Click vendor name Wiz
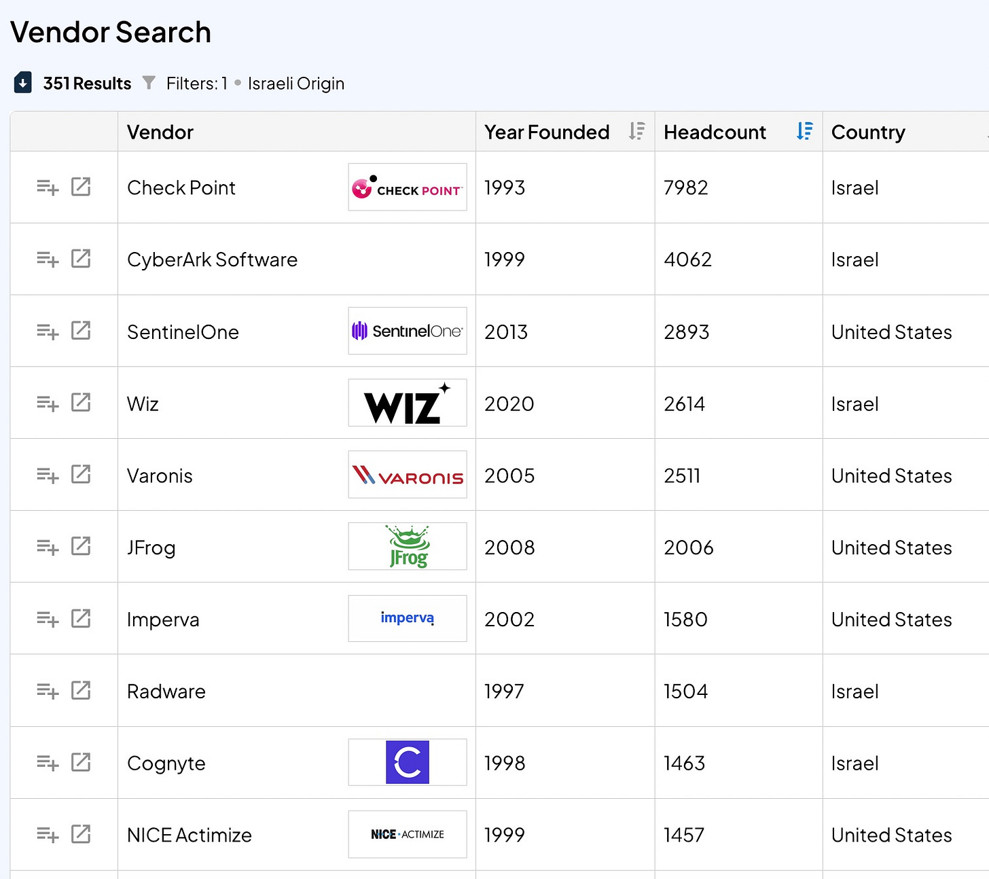This screenshot has height=879, width=989. (143, 403)
